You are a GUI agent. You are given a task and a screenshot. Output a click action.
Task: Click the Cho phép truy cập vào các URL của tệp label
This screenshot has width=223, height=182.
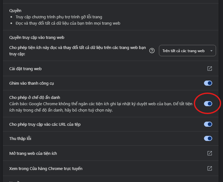tap(45, 124)
